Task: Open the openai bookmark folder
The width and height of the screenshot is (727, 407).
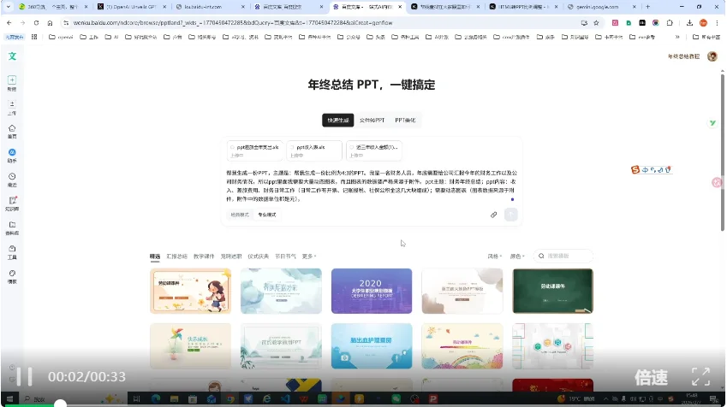Action: point(61,37)
